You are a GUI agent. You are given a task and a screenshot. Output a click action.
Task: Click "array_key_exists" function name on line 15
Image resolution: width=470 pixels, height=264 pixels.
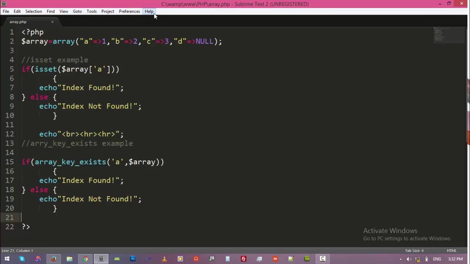(70, 162)
